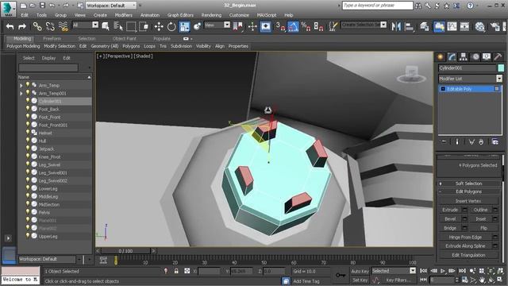Toggle the Spinner Snap icon
The height and width of the screenshot is (286, 508).
[318, 26]
